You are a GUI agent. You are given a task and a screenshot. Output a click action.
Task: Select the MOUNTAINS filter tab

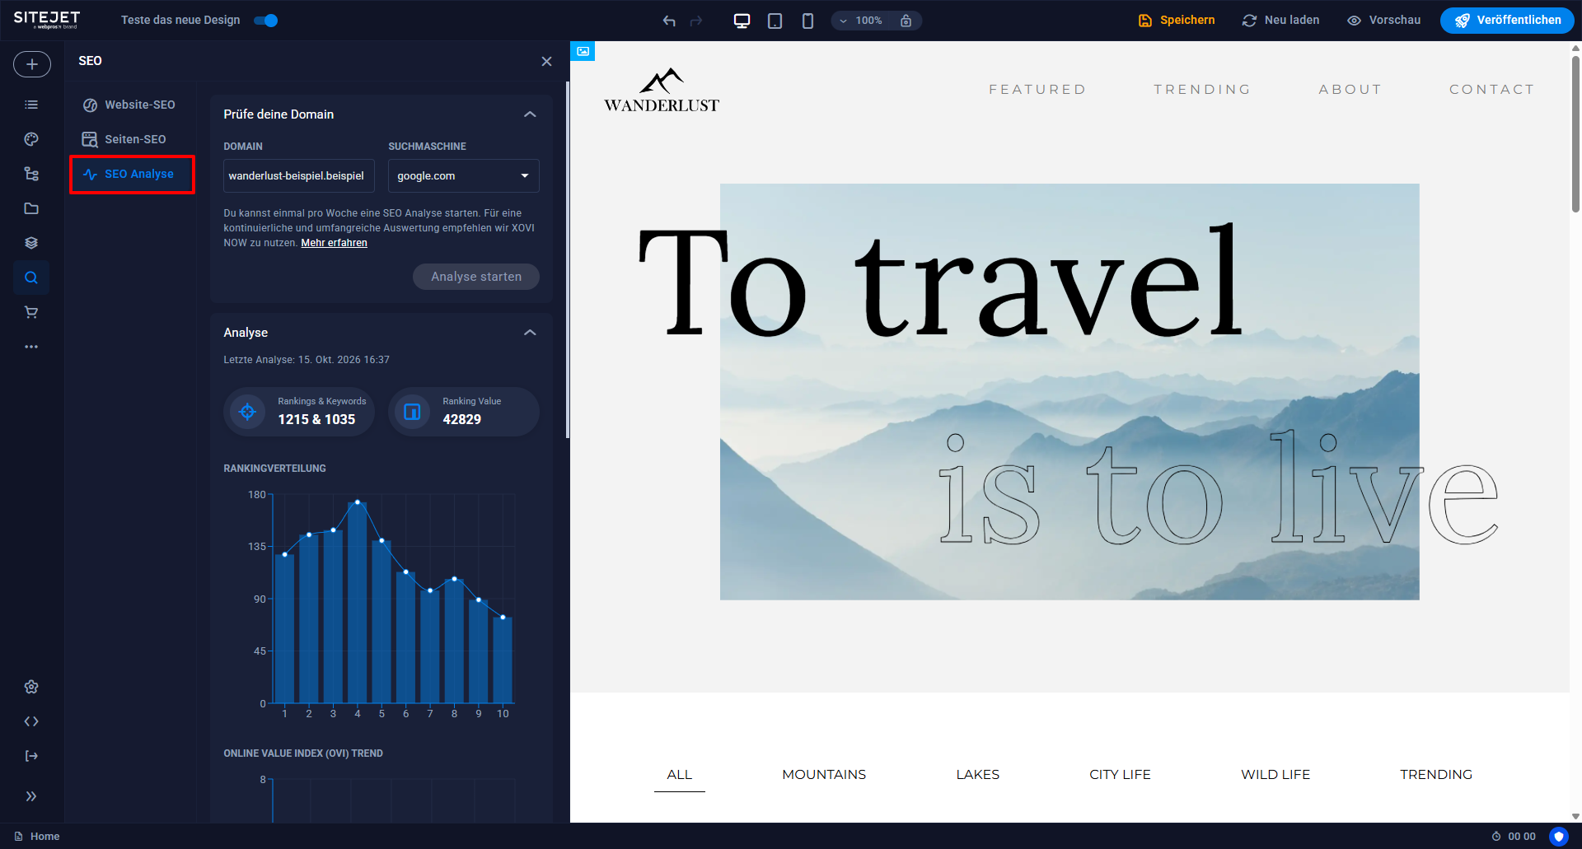pos(824,774)
